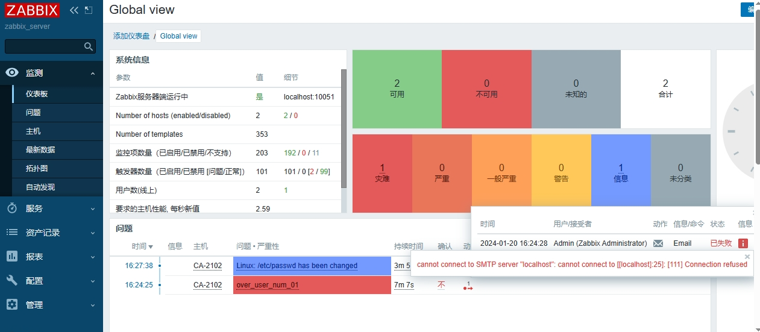Image resolution: width=760 pixels, height=332 pixels.
Task: Click the red info icon for failed action
Action: point(743,243)
